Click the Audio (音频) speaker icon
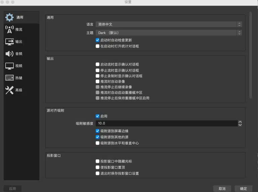The width and height of the screenshot is (258, 192). pyautogui.click(x=9, y=54)
